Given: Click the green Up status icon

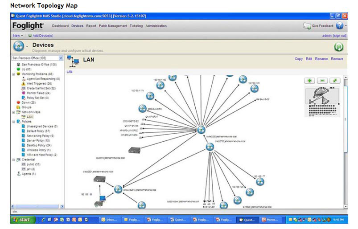Looking at the screenshot, I should [18, 69].
